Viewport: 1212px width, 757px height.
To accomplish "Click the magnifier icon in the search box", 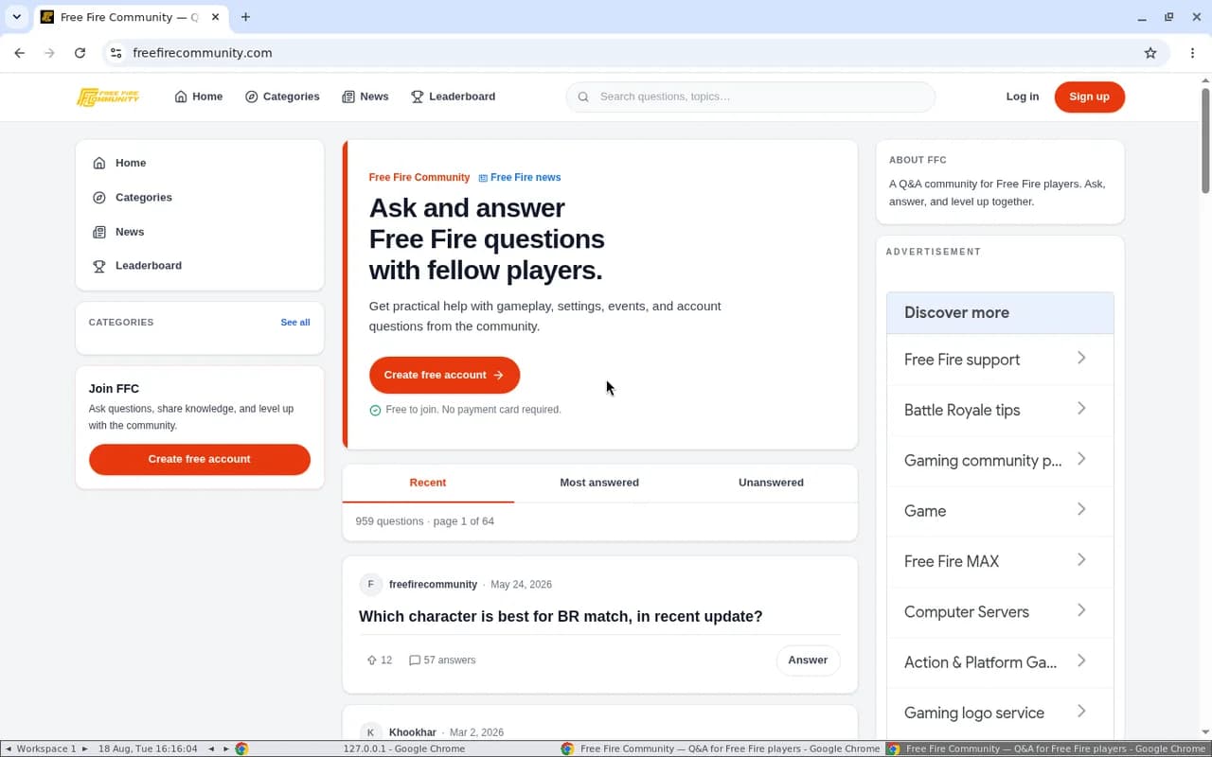I will [583, 97].
